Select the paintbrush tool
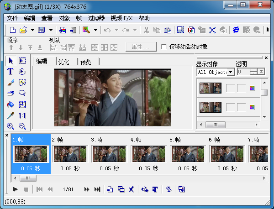 11,83
